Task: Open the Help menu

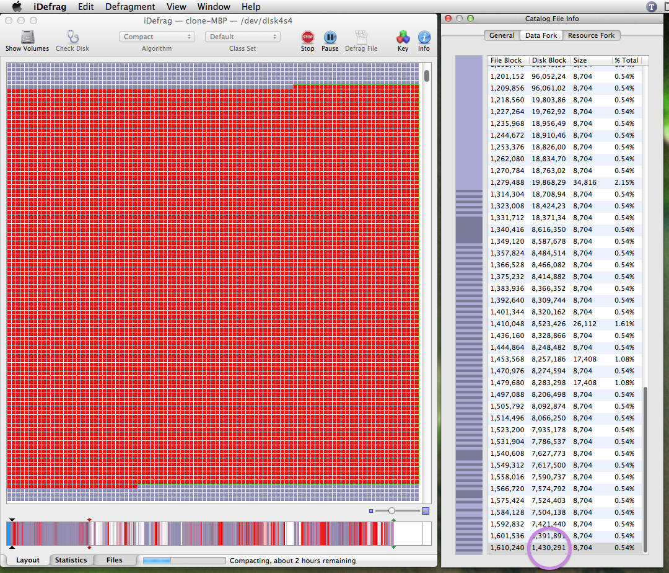Action: point(251,6)
